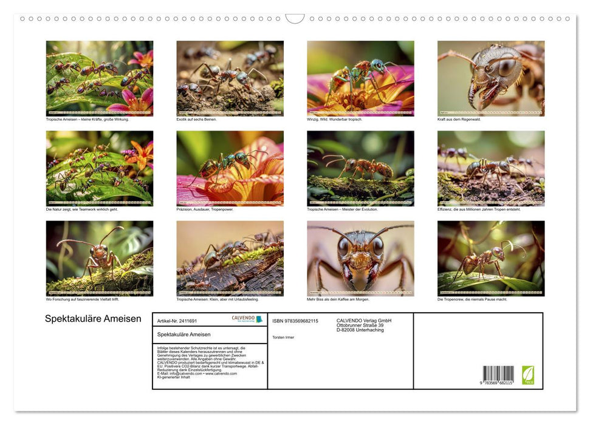Click the info@calvendo.com email line

197,373
